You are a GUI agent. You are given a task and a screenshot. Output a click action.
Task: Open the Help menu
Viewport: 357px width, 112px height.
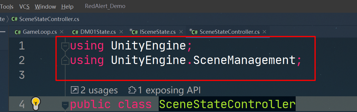67,7
